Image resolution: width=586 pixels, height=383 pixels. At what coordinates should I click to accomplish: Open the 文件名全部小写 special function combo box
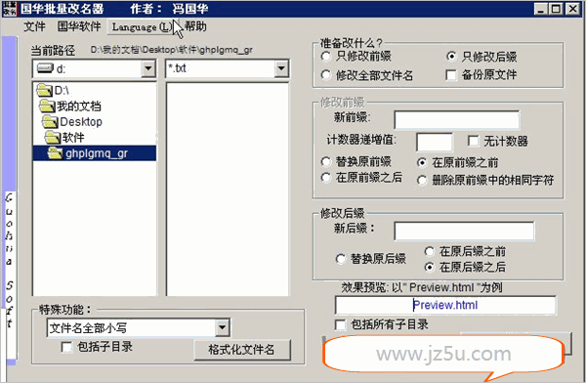139,328
